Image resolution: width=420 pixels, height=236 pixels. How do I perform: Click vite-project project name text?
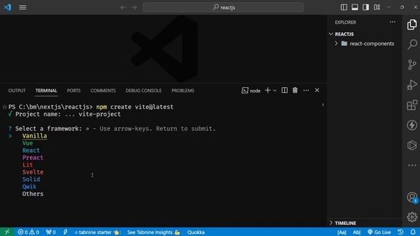tap(100, 114)
